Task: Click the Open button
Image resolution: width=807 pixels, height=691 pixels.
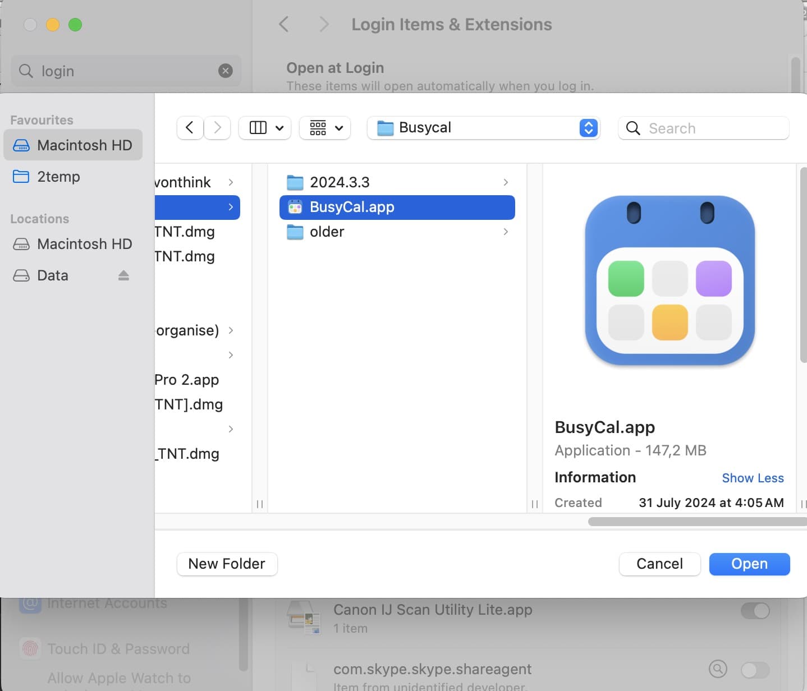Action: click(749, 564)
